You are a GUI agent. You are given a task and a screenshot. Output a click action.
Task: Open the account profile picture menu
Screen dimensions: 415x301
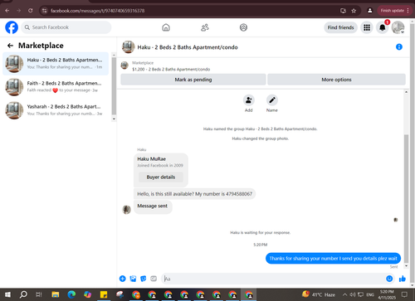coord(398,27)
